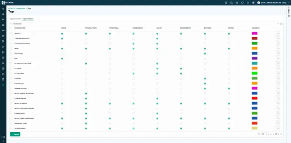Click the document icon in the top bar
291x143 pixels.
[226, 3]
